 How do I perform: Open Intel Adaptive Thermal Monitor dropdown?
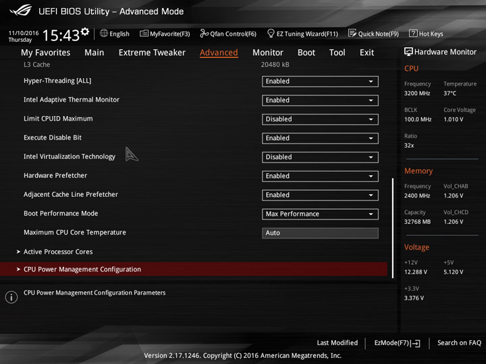pyautogui.click(x=320, y=100)
